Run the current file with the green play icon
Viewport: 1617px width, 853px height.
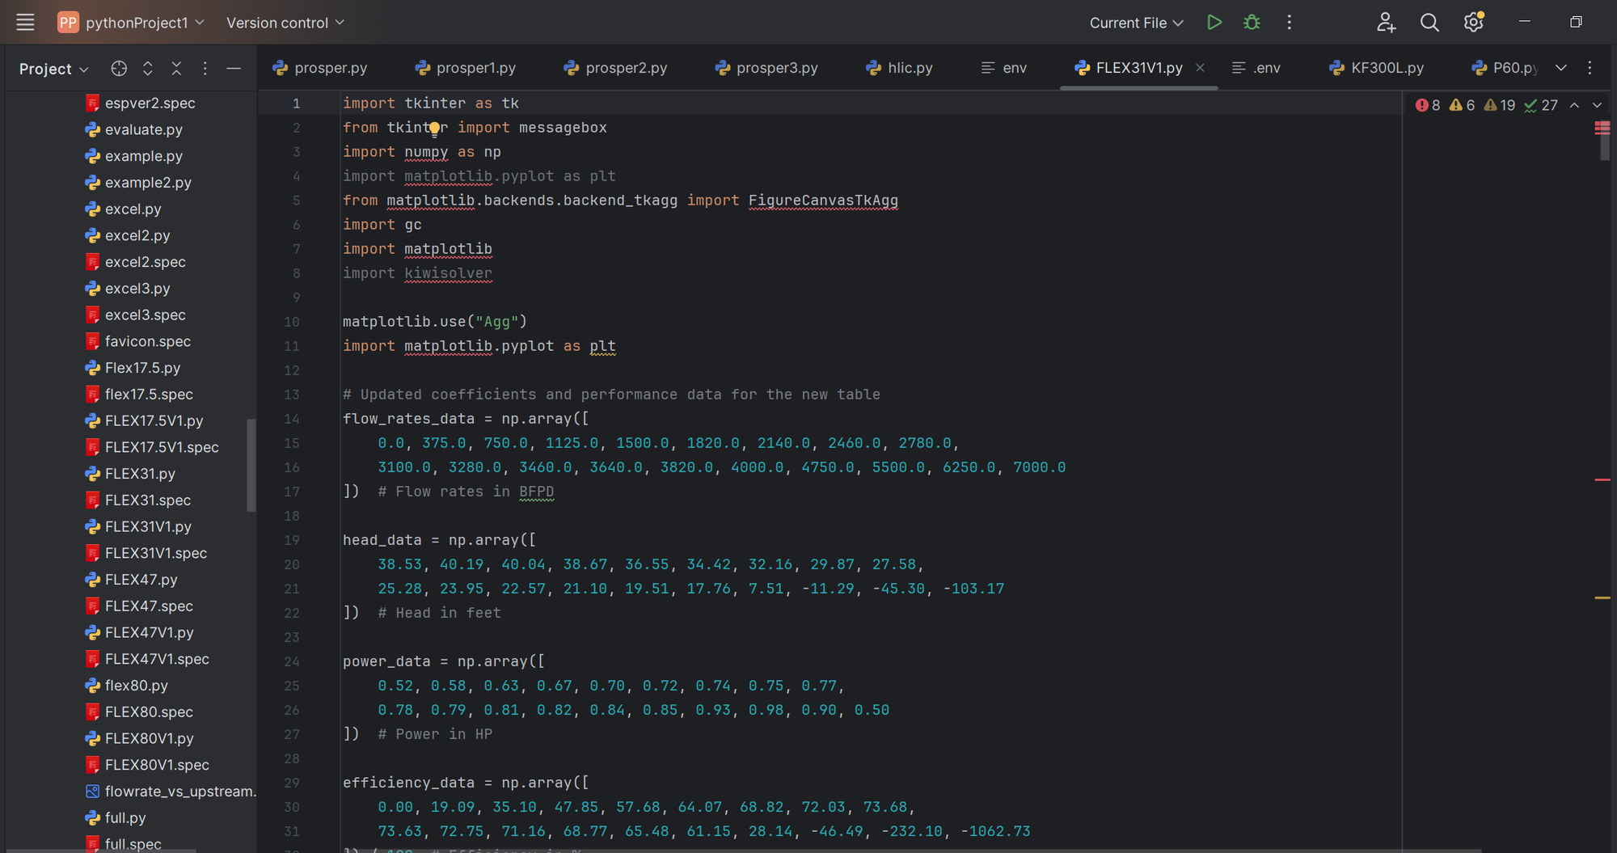(1214, 23)
